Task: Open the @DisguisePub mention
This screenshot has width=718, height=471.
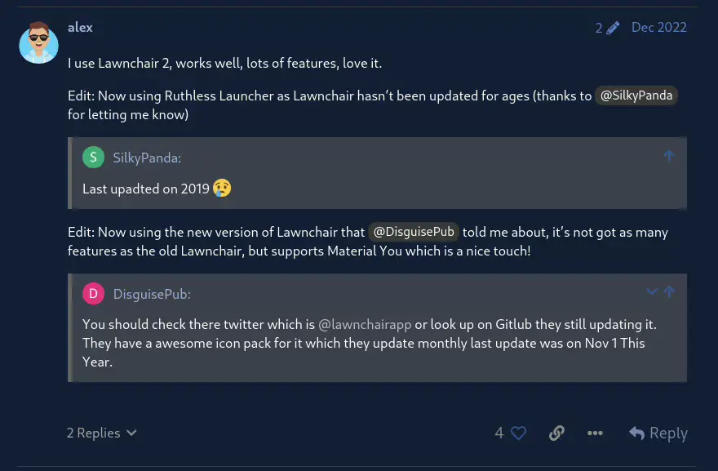Action: (414, 232)
